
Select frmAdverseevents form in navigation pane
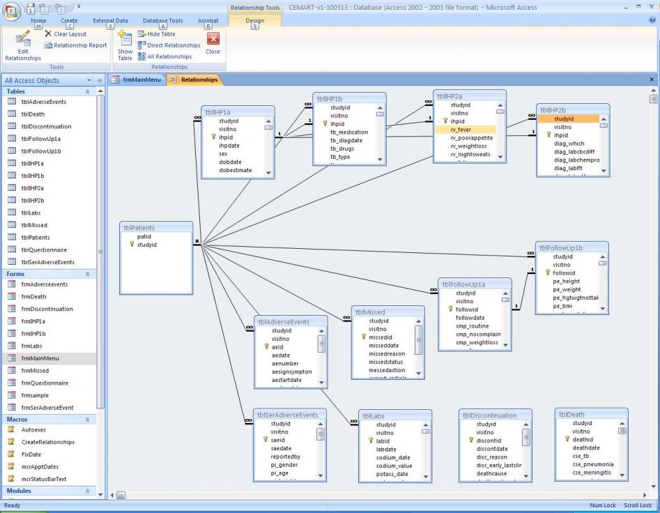pyautogui.click(x=49, y=284)
